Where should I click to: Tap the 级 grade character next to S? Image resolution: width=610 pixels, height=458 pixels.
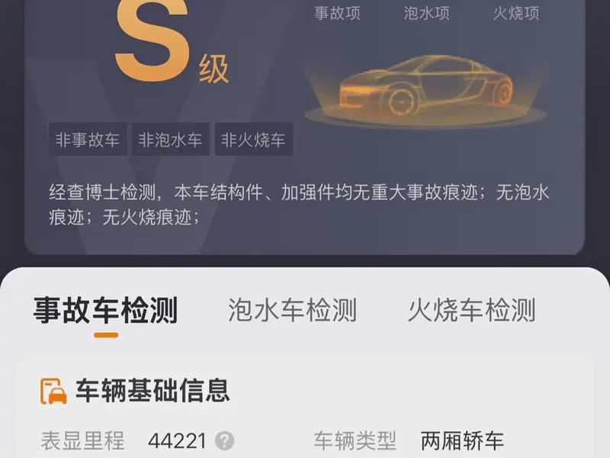213,69
